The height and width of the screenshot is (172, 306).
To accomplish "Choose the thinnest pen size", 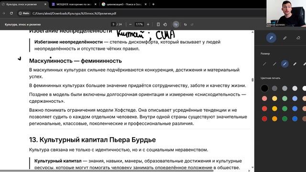I will [264, 64].
